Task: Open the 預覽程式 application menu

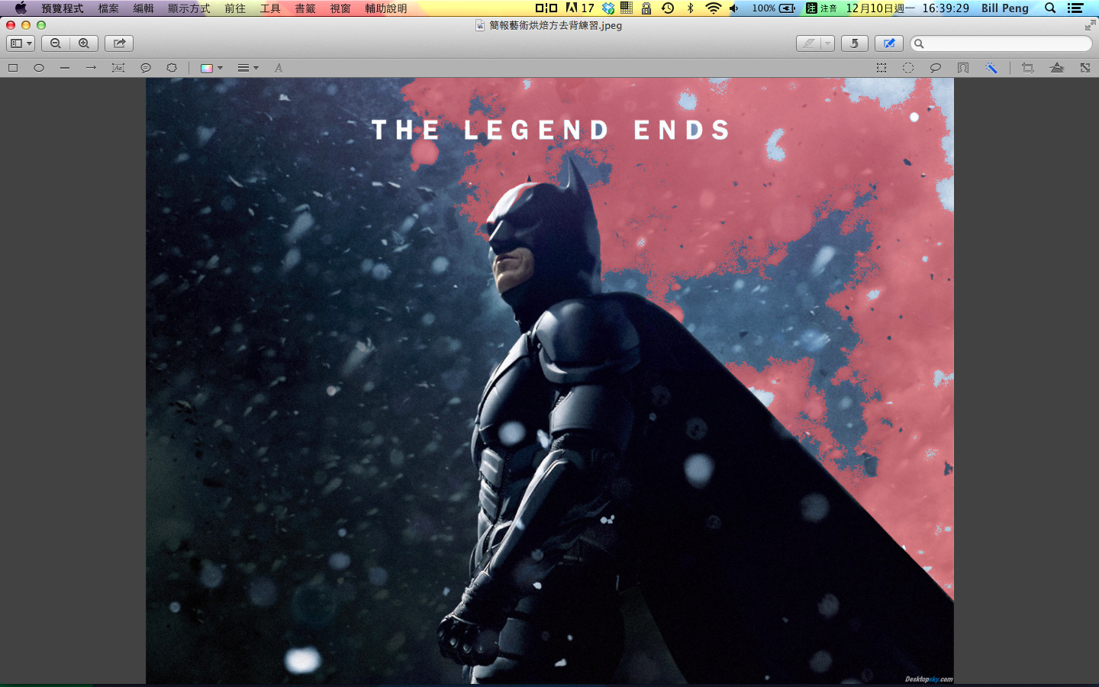Action: tap(63, 8)
